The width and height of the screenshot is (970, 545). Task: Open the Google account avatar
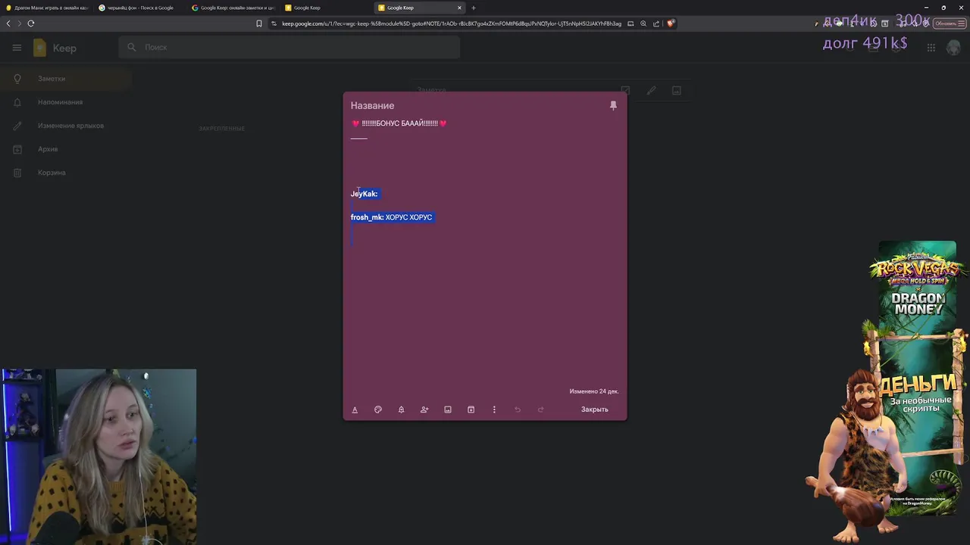pos(954,48)
